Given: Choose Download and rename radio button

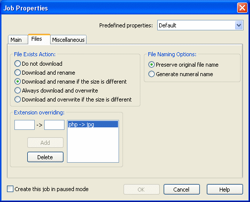Looking at the screenshot, I should [x=45, y=73].
